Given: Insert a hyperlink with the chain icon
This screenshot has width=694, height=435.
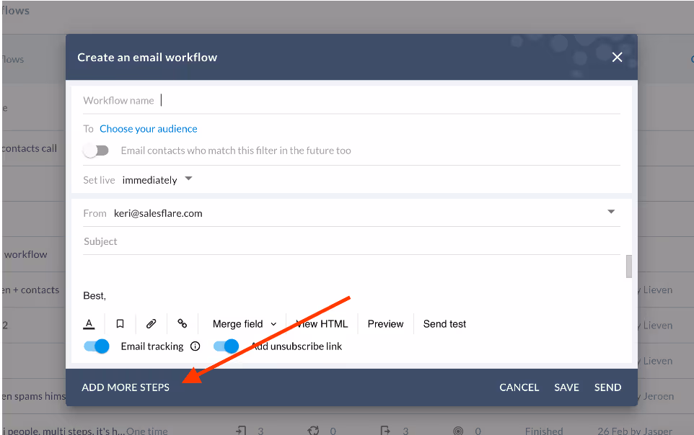Looking at the screenshot, I should 183,323.
